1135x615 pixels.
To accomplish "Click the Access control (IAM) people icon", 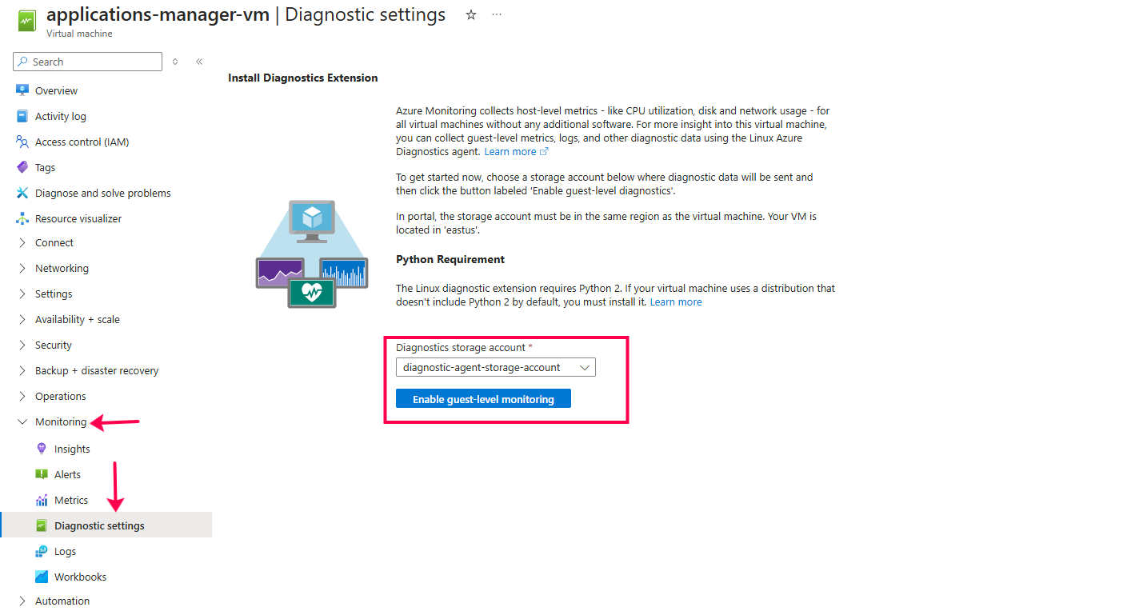I will (22, 142).
